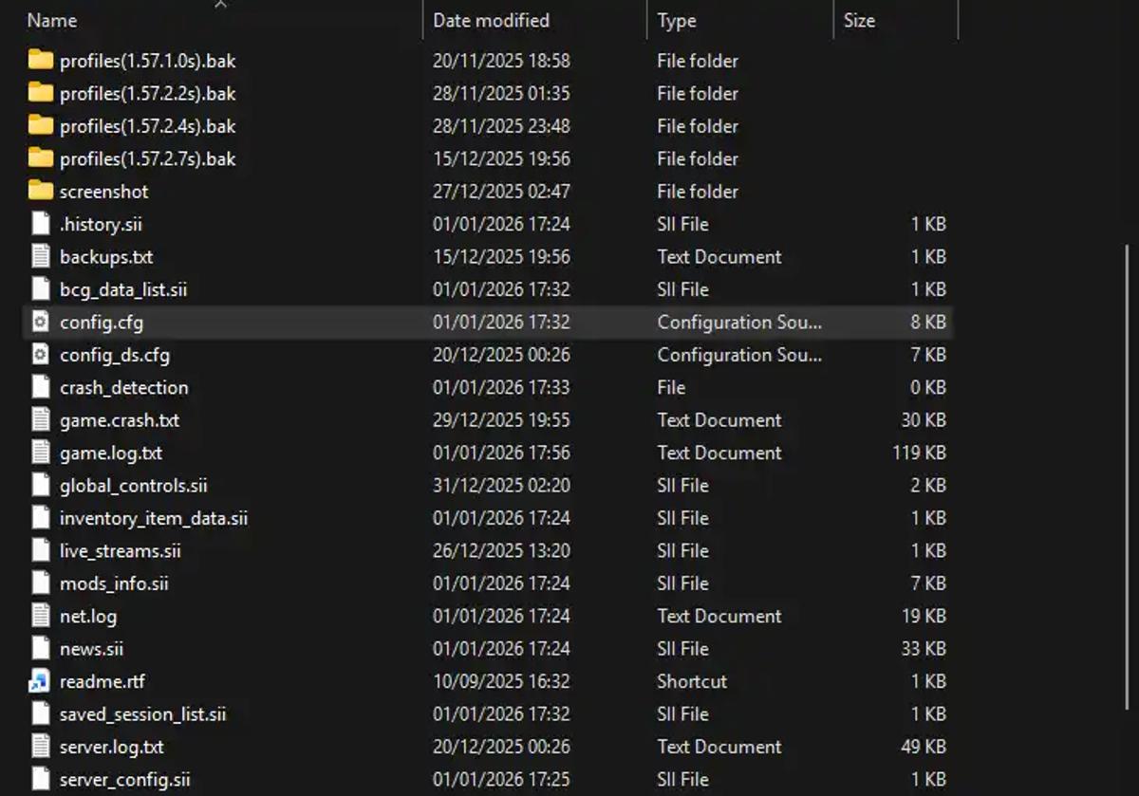Viewport: 1139px width, 796px height.
Task: Click the date 26/12/2025 13:20
Action: [501, 550]
